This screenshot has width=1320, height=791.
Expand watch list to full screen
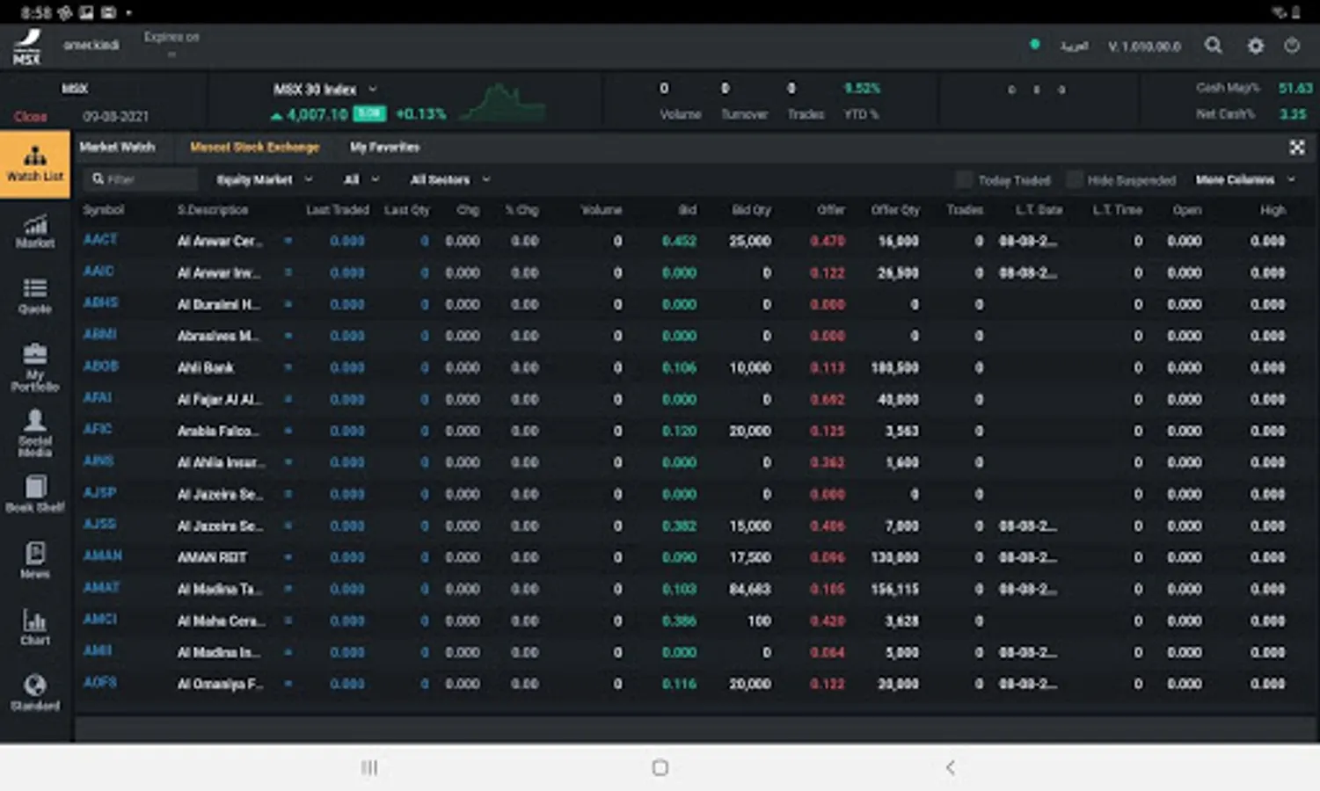(1296, 148)
